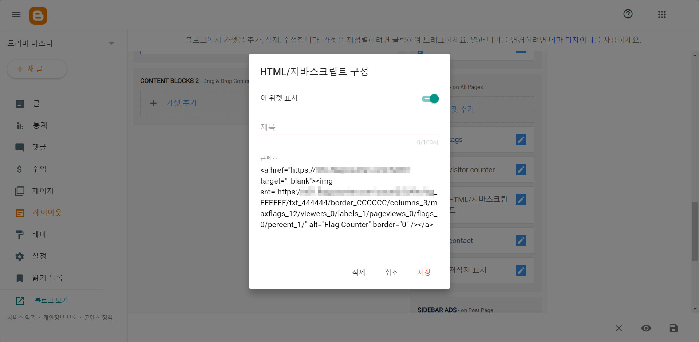Click the 레이아웃 layout icon
Screen dimensions: 699x342
pos(20,213)
